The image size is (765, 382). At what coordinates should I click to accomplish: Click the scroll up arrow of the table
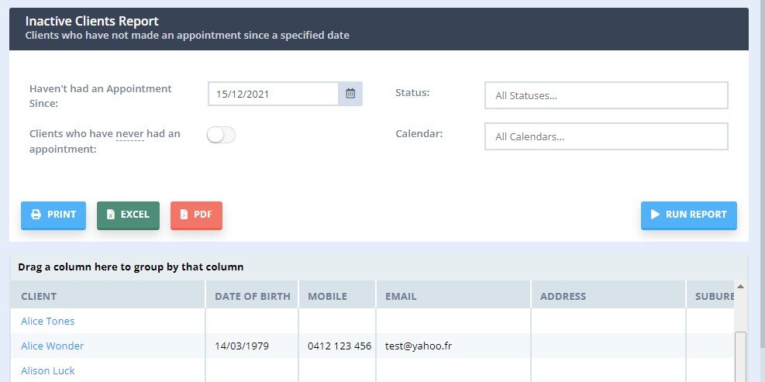(740, 287)
